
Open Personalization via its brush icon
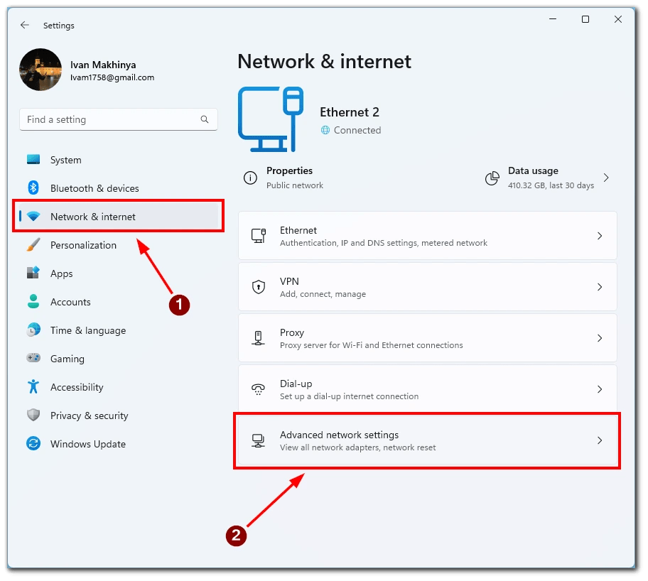pyautogui.click(x=33, y=244)
